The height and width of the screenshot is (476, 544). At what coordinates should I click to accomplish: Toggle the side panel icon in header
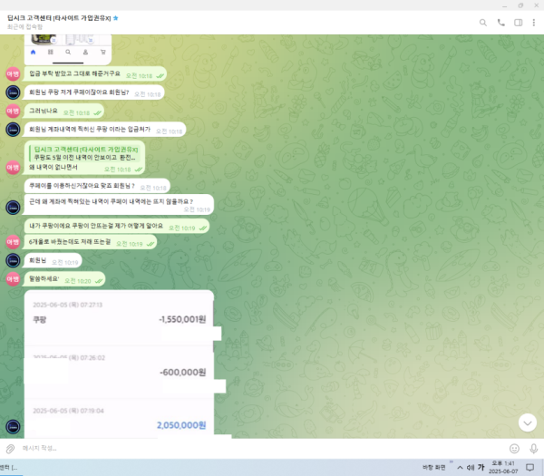click(519, 23)
